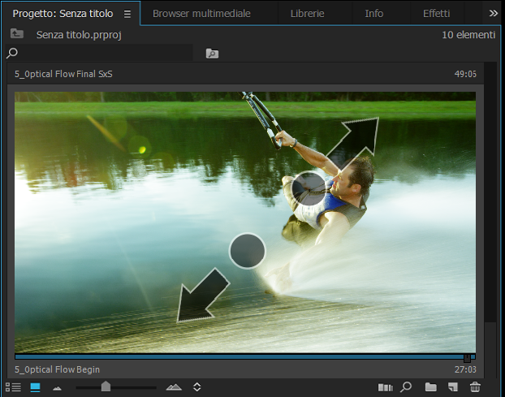Click the 10 elementi count text
Image resolution: width=505 pixels, height=397 pixels.
468,35
